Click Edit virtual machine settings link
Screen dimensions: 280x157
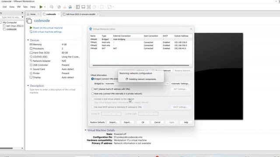(x=47, y=32)
